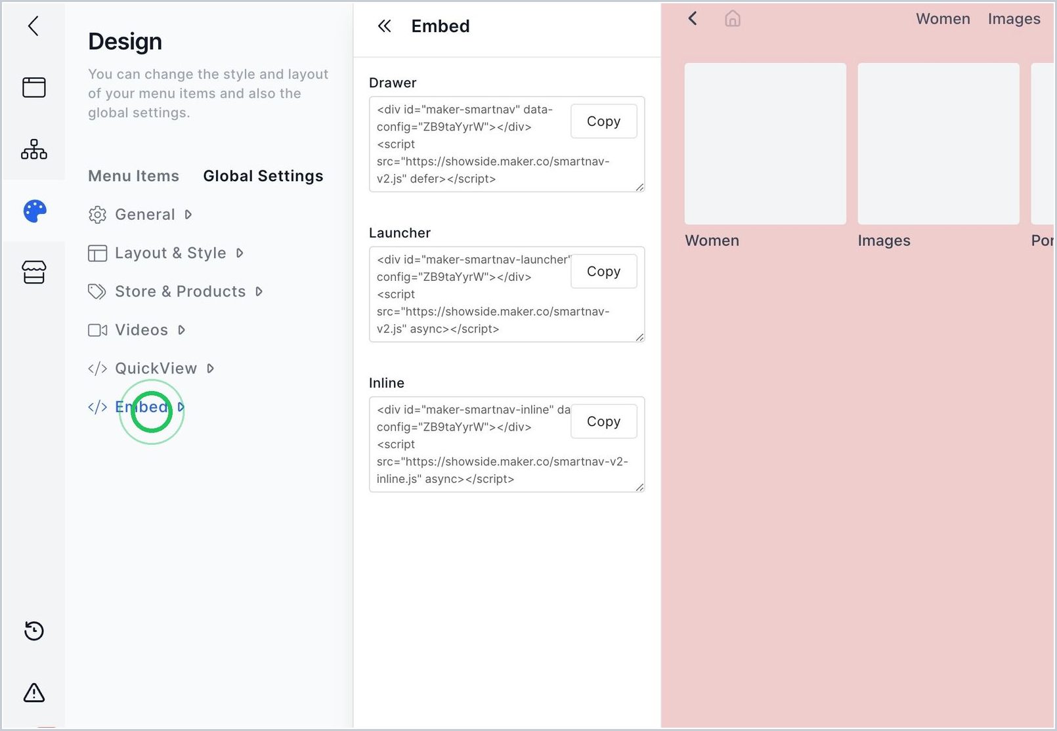Click the home icon in the preview
The height and width of the screenshot is (731, 1057).
(x=733, y=18)
